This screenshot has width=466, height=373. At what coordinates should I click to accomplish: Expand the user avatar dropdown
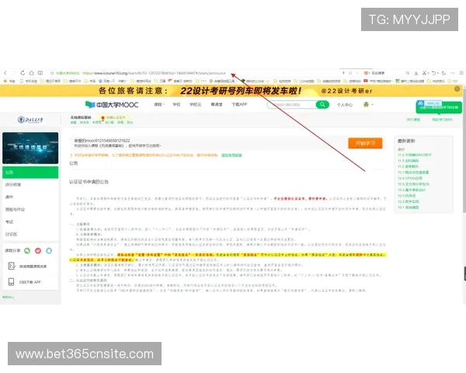(368, 104)
